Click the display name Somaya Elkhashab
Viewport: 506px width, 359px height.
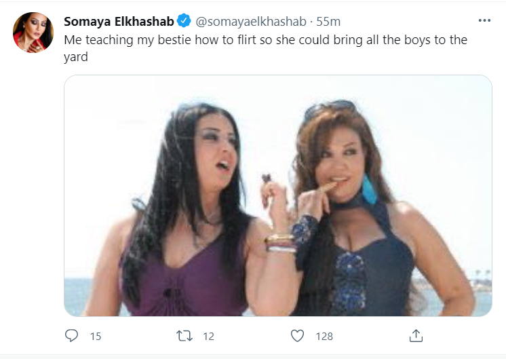tap(118, 20)
